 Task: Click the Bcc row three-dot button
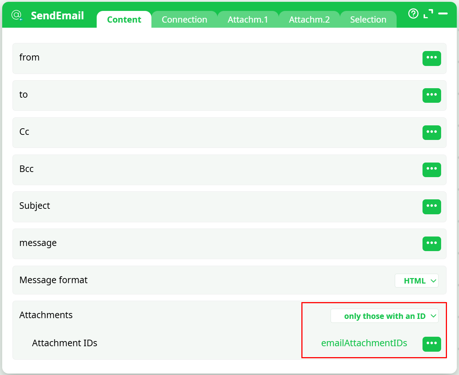[x=432, y=169]
